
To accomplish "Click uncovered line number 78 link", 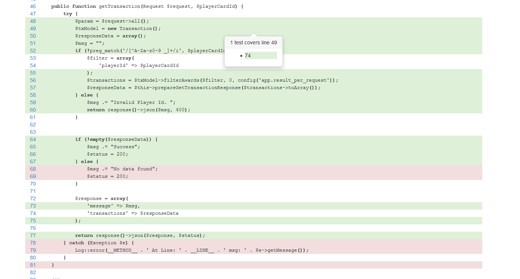I will click(33, 243).
